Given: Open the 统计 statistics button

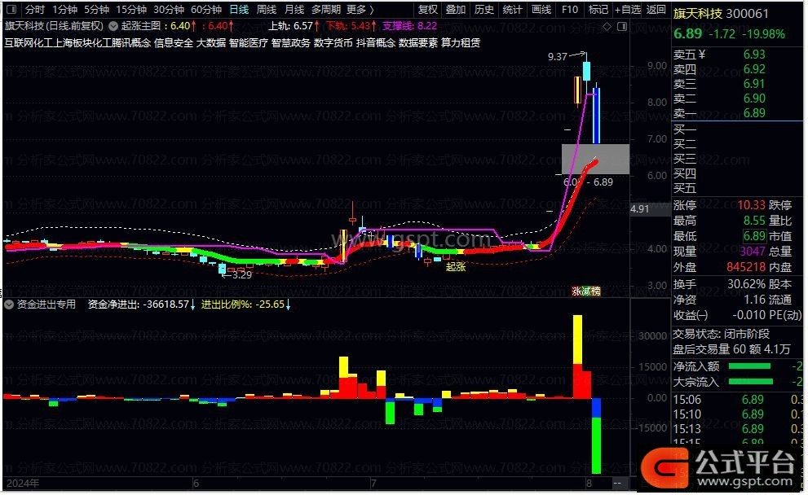Looking at the screenshot, I should (x=512, y=9).
